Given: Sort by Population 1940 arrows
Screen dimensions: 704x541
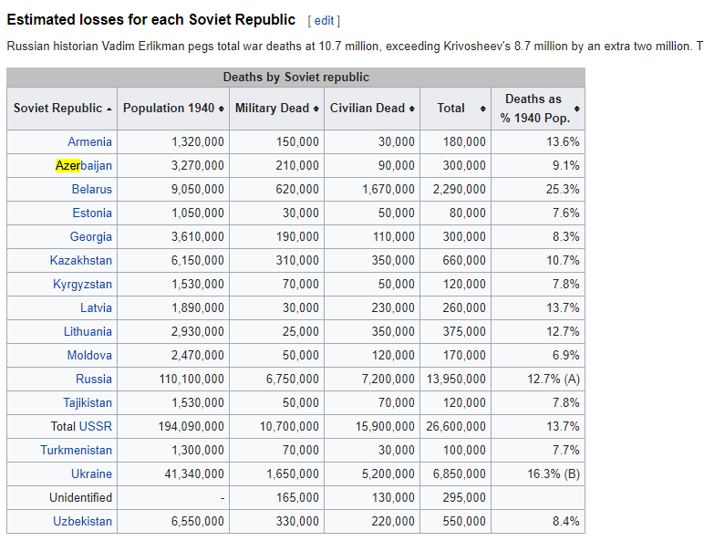Looking at the screenshot, I should coord(222,109).
